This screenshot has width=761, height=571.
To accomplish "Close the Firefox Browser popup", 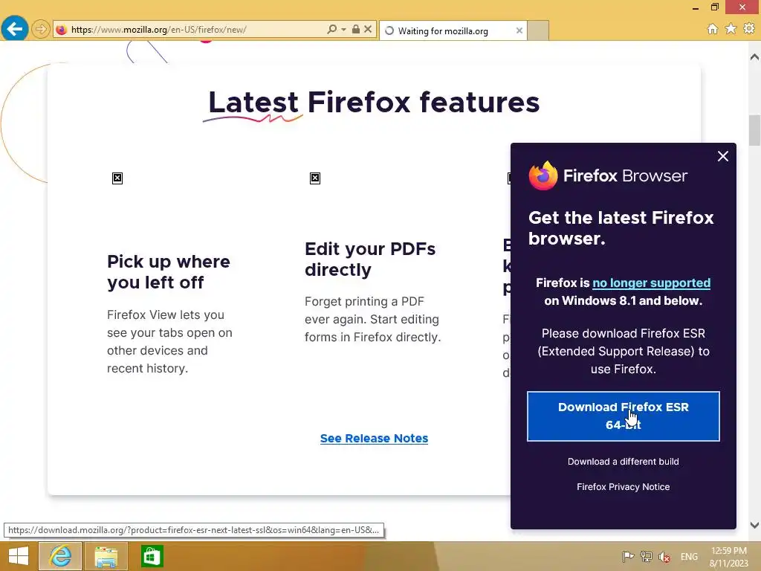I will tap(722, 156).
